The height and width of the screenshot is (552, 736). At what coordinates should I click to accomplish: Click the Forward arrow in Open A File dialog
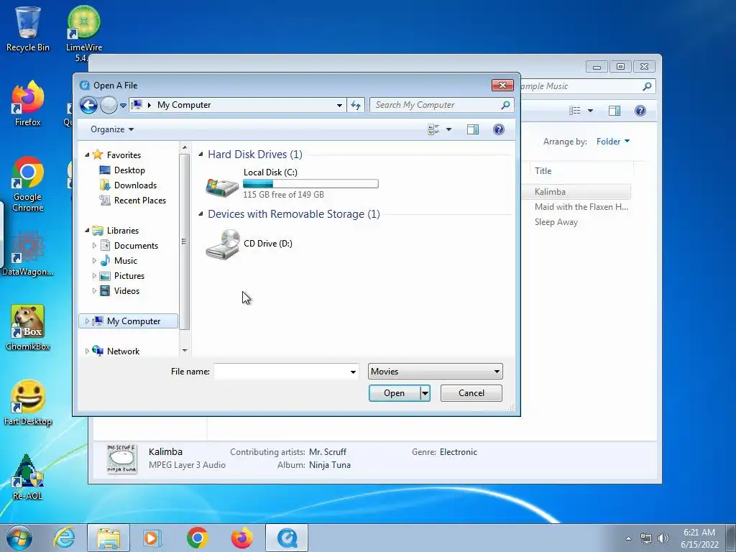[109, 105]
